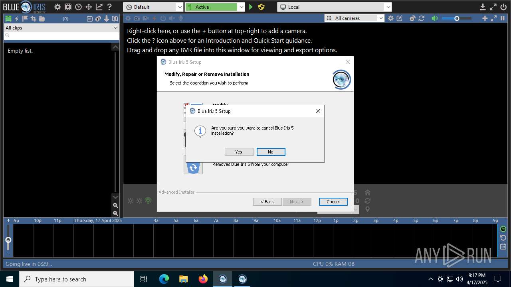
Task: Click the timeline calendar icon at right
Action: click(503, 247)
